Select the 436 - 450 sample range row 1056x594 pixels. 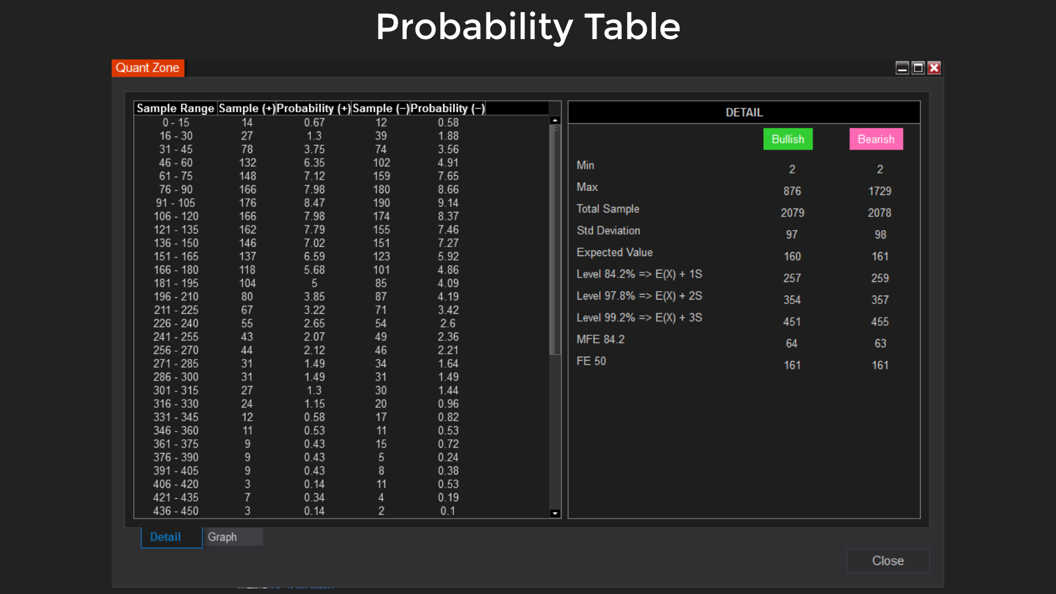point(175,511)
